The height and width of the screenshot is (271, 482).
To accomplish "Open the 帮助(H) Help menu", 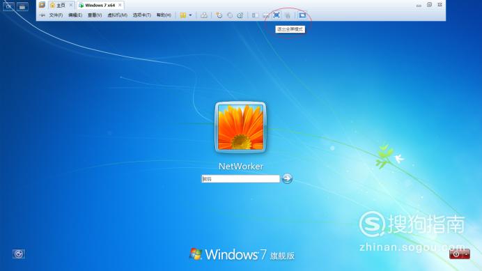I will (x=164, y=15).
